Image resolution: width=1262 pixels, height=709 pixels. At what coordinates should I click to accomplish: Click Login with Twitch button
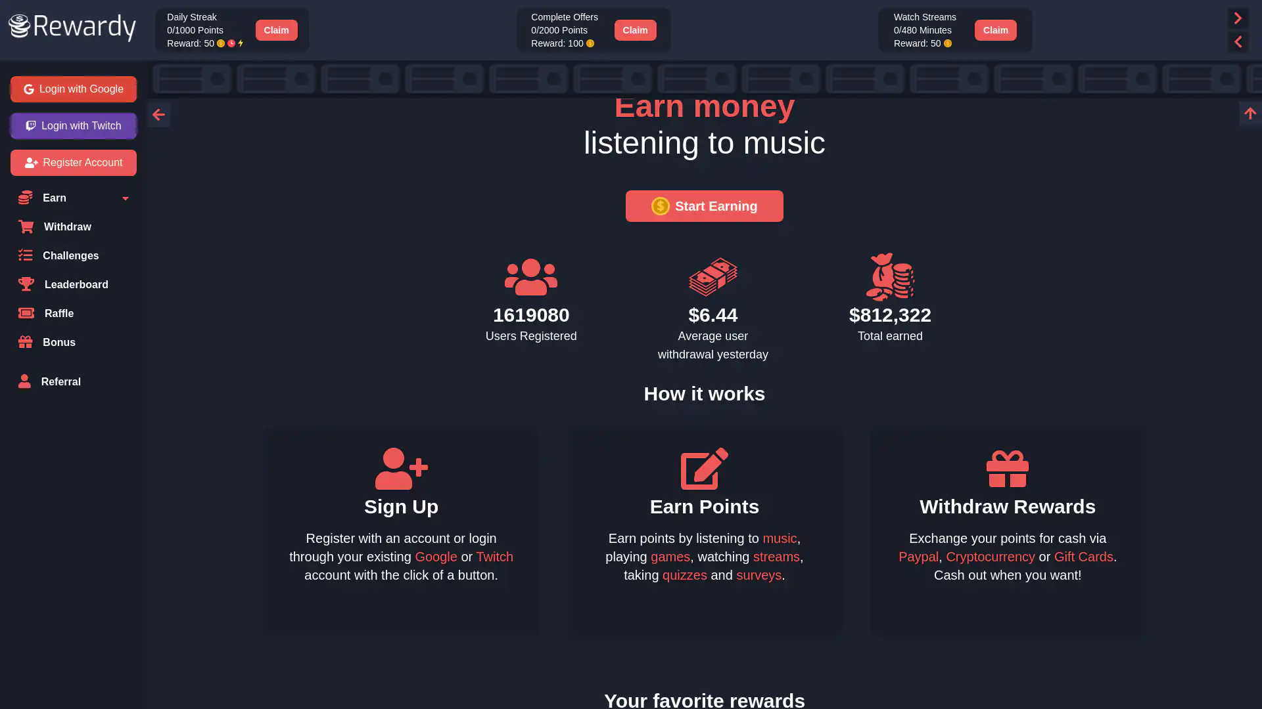click(x=74, y=126)
